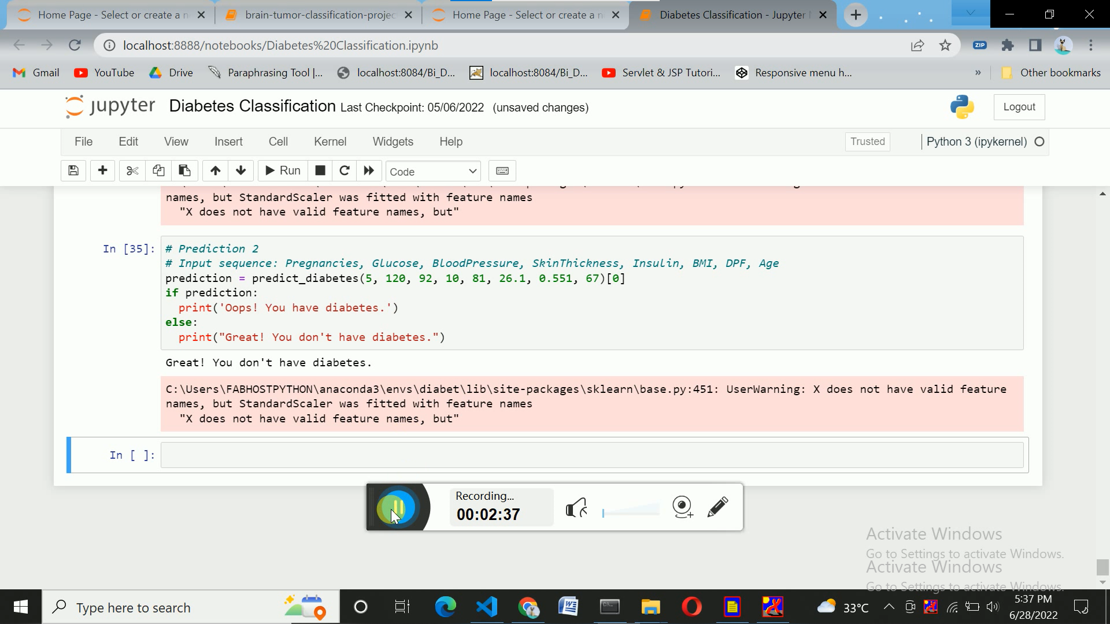Open Microsoft Edge from taskbar

[446, 607]
